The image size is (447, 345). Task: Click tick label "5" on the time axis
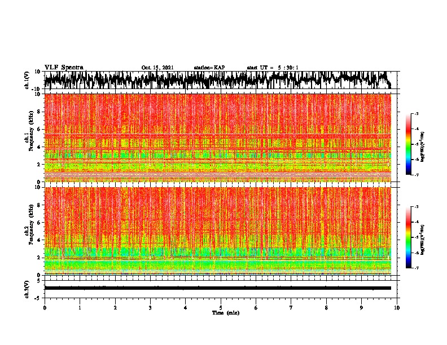tap(221, 308)
